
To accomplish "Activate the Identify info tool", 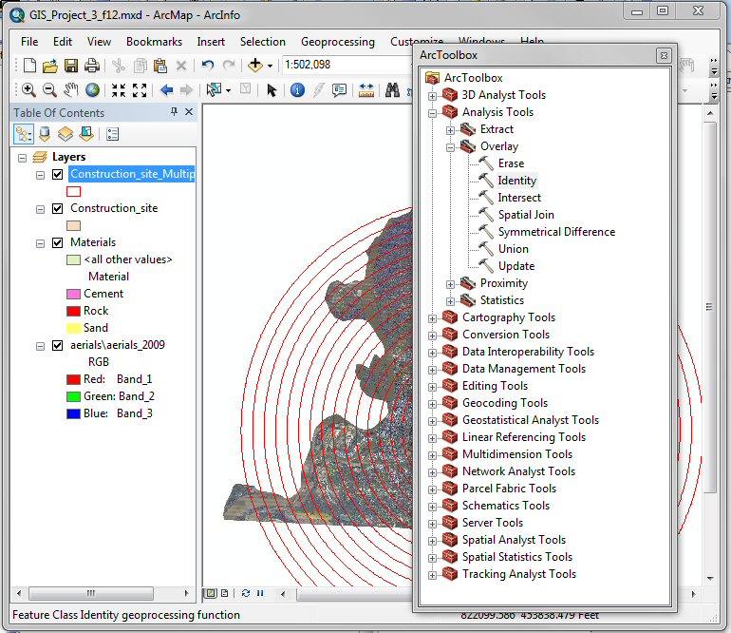I will tap(297, 89).
